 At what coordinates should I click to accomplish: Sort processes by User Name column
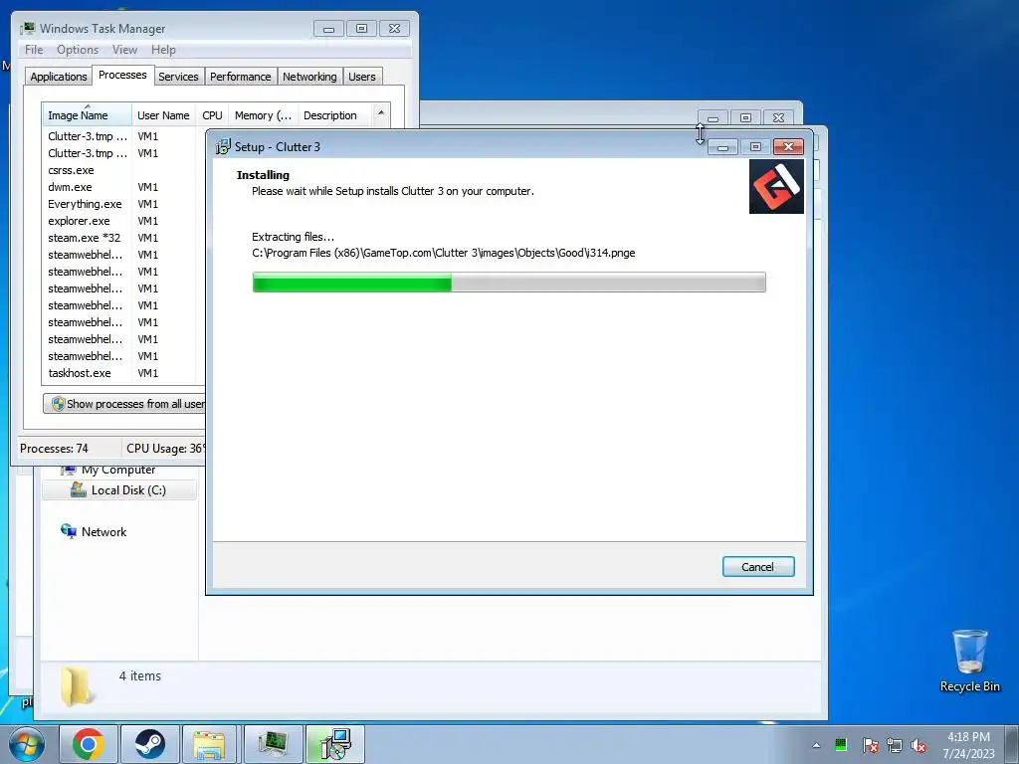(x=164, y=115)
